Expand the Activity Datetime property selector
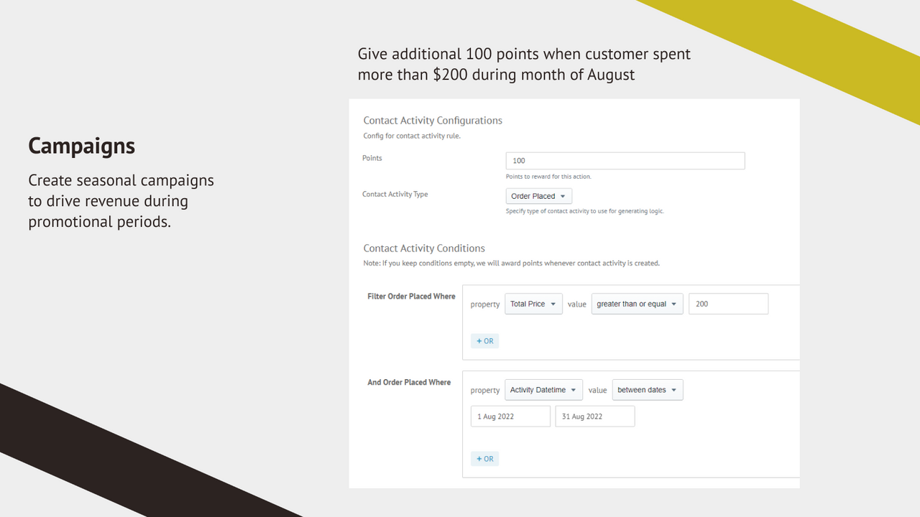 [x=543, y=390]
